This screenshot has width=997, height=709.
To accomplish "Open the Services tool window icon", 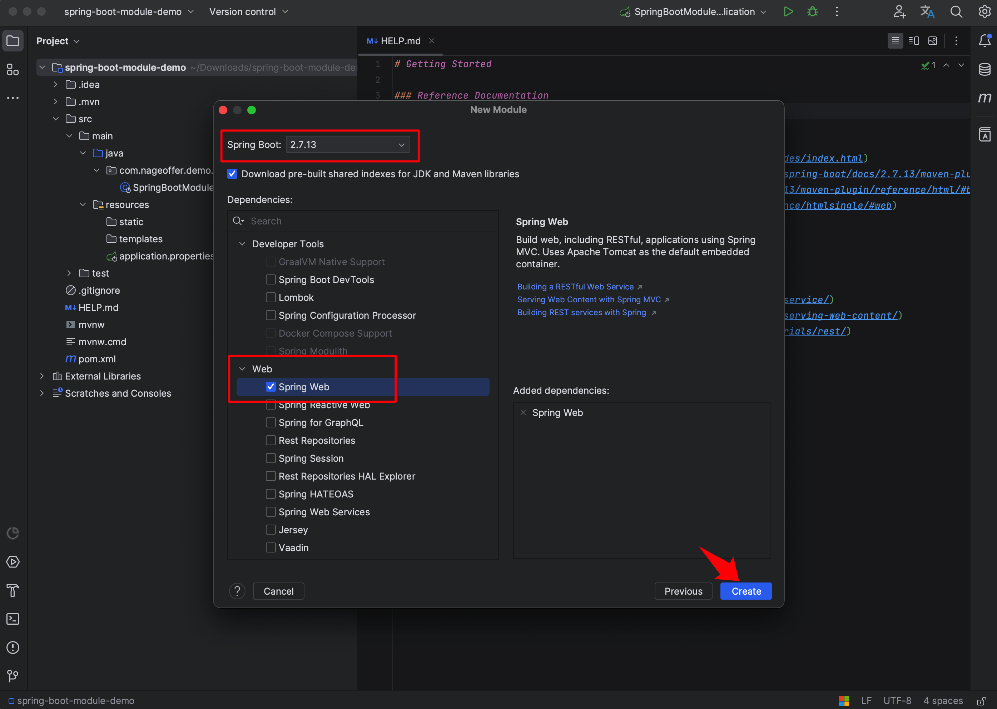I will (13, 562).
